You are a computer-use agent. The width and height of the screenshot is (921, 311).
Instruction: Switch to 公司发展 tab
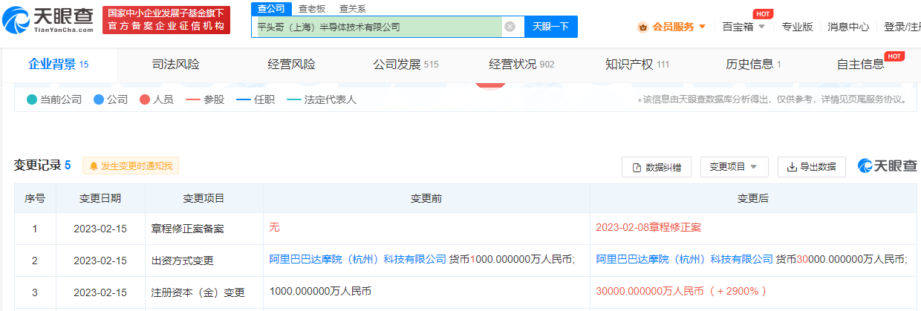pyautogui.click(x=406, y=65)
